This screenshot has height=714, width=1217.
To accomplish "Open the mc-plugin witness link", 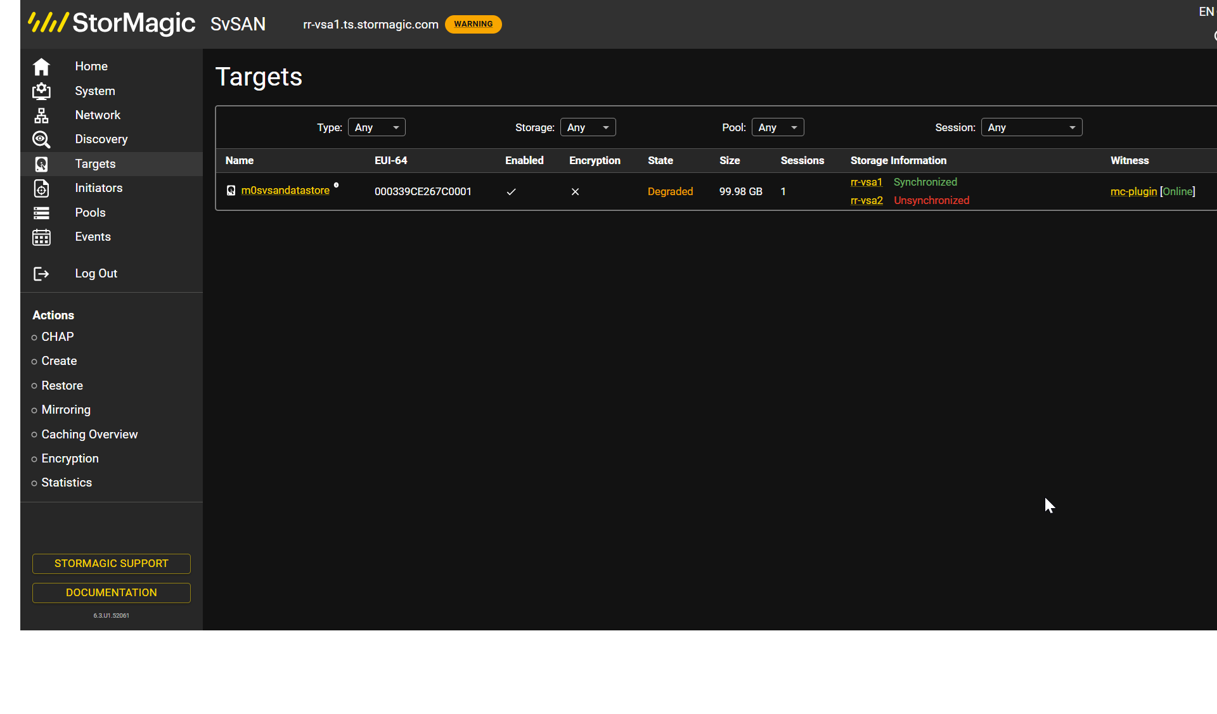I will click(x=1133, y=191).
